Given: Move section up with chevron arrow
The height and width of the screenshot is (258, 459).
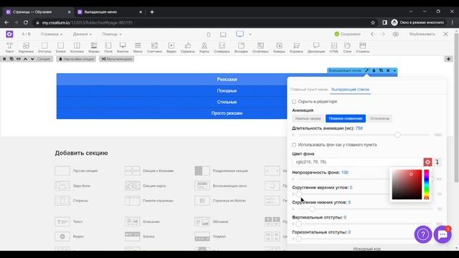Looking at the screenshot, I should point(26,59).
